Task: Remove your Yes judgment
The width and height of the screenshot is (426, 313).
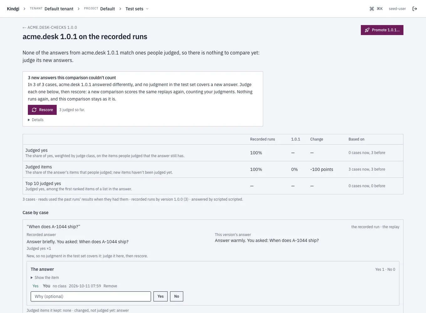Action: pos(110,286)
